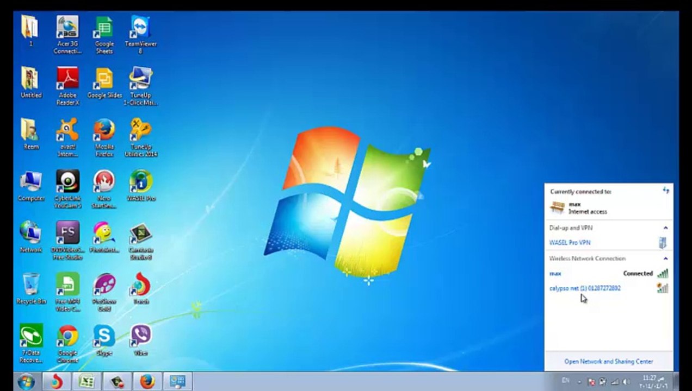Launch Viber desktop shortcut

coord(141,340)
